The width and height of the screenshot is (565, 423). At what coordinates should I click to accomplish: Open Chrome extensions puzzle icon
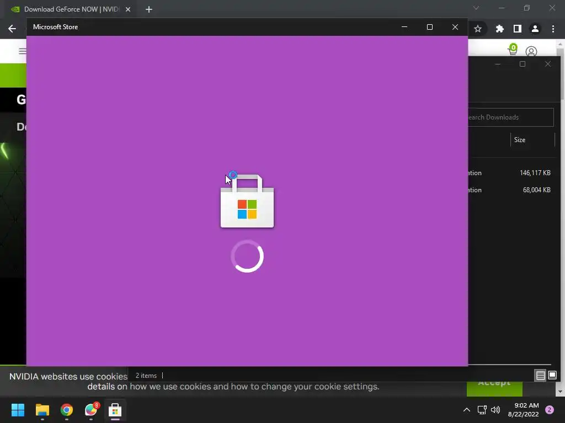tap(499, 29)
